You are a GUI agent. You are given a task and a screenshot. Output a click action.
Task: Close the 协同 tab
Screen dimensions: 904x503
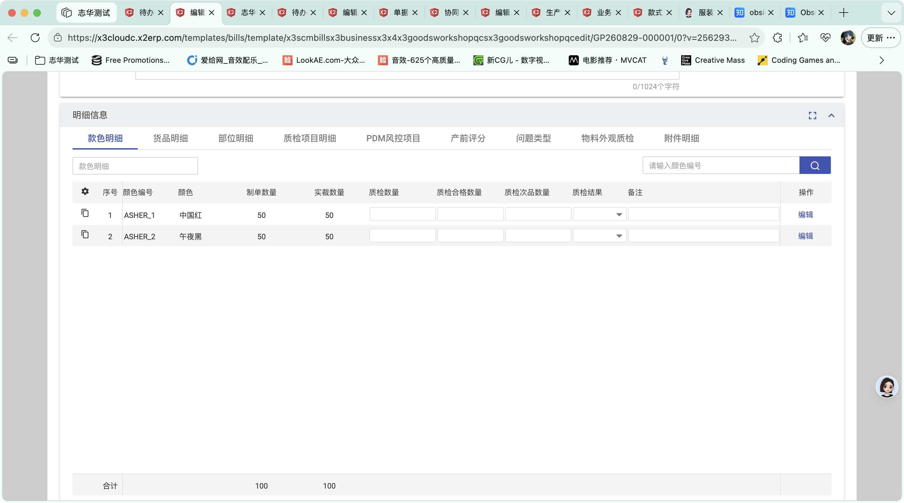466,13
